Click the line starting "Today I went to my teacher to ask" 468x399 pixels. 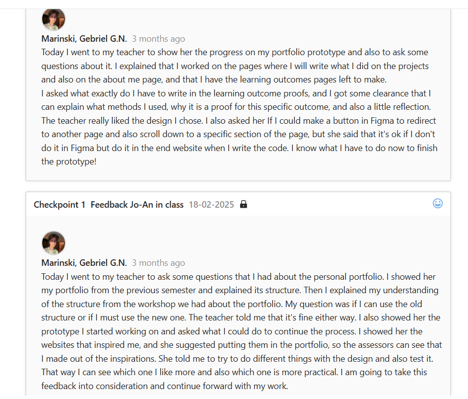pyautogui.click(x=238, y=277)
